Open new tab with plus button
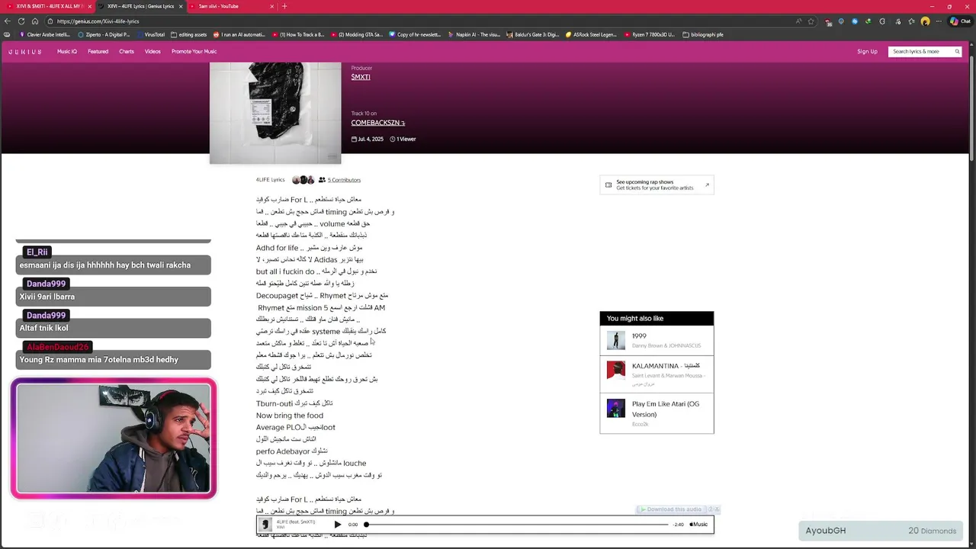 pyautogui.click(x=284, y=6)
